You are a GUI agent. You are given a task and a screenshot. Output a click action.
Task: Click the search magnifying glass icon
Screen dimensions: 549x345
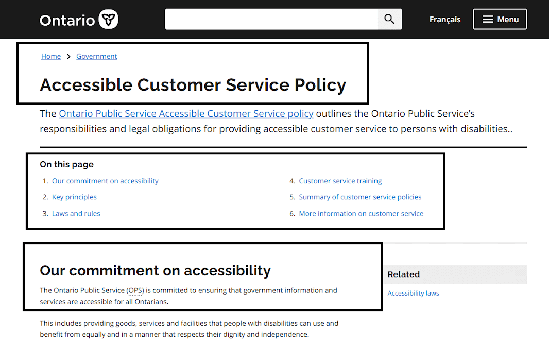point(389,19)
